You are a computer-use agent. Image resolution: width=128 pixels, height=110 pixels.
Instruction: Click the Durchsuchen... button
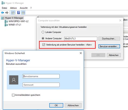(109, 39)
